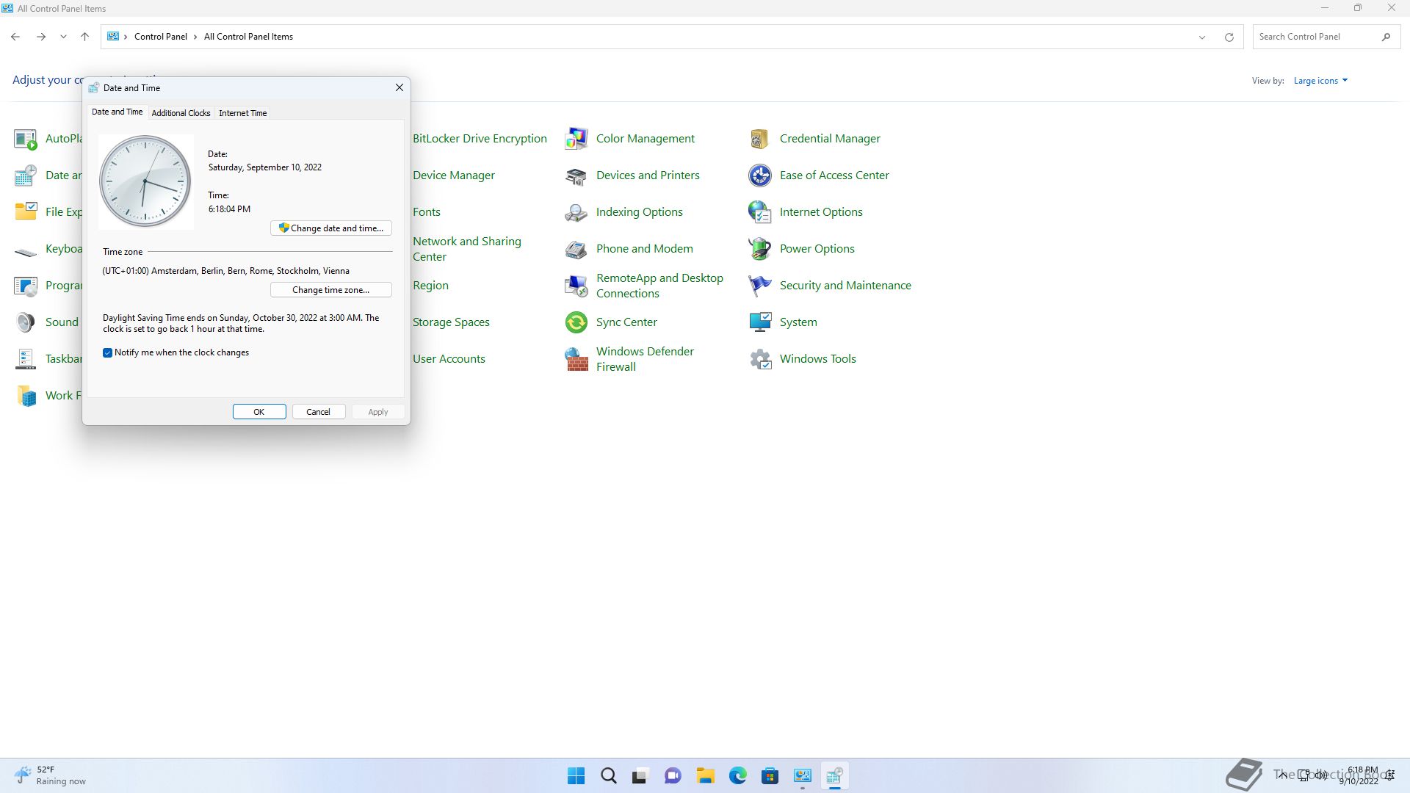Click All Control Panel Items breadcrumb
Screen dimensions: 1410x793
[248, 37]
